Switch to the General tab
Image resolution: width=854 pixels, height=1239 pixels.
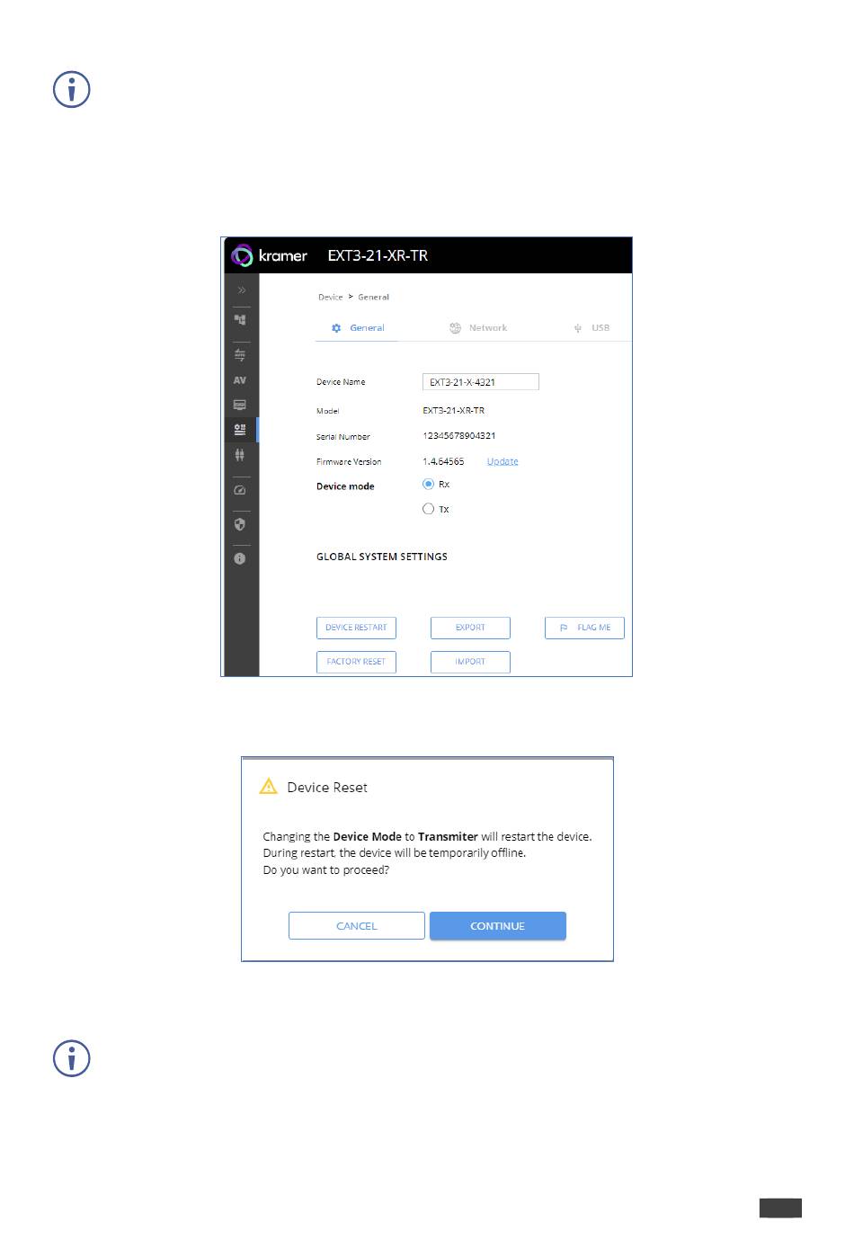tap(358, 328)
